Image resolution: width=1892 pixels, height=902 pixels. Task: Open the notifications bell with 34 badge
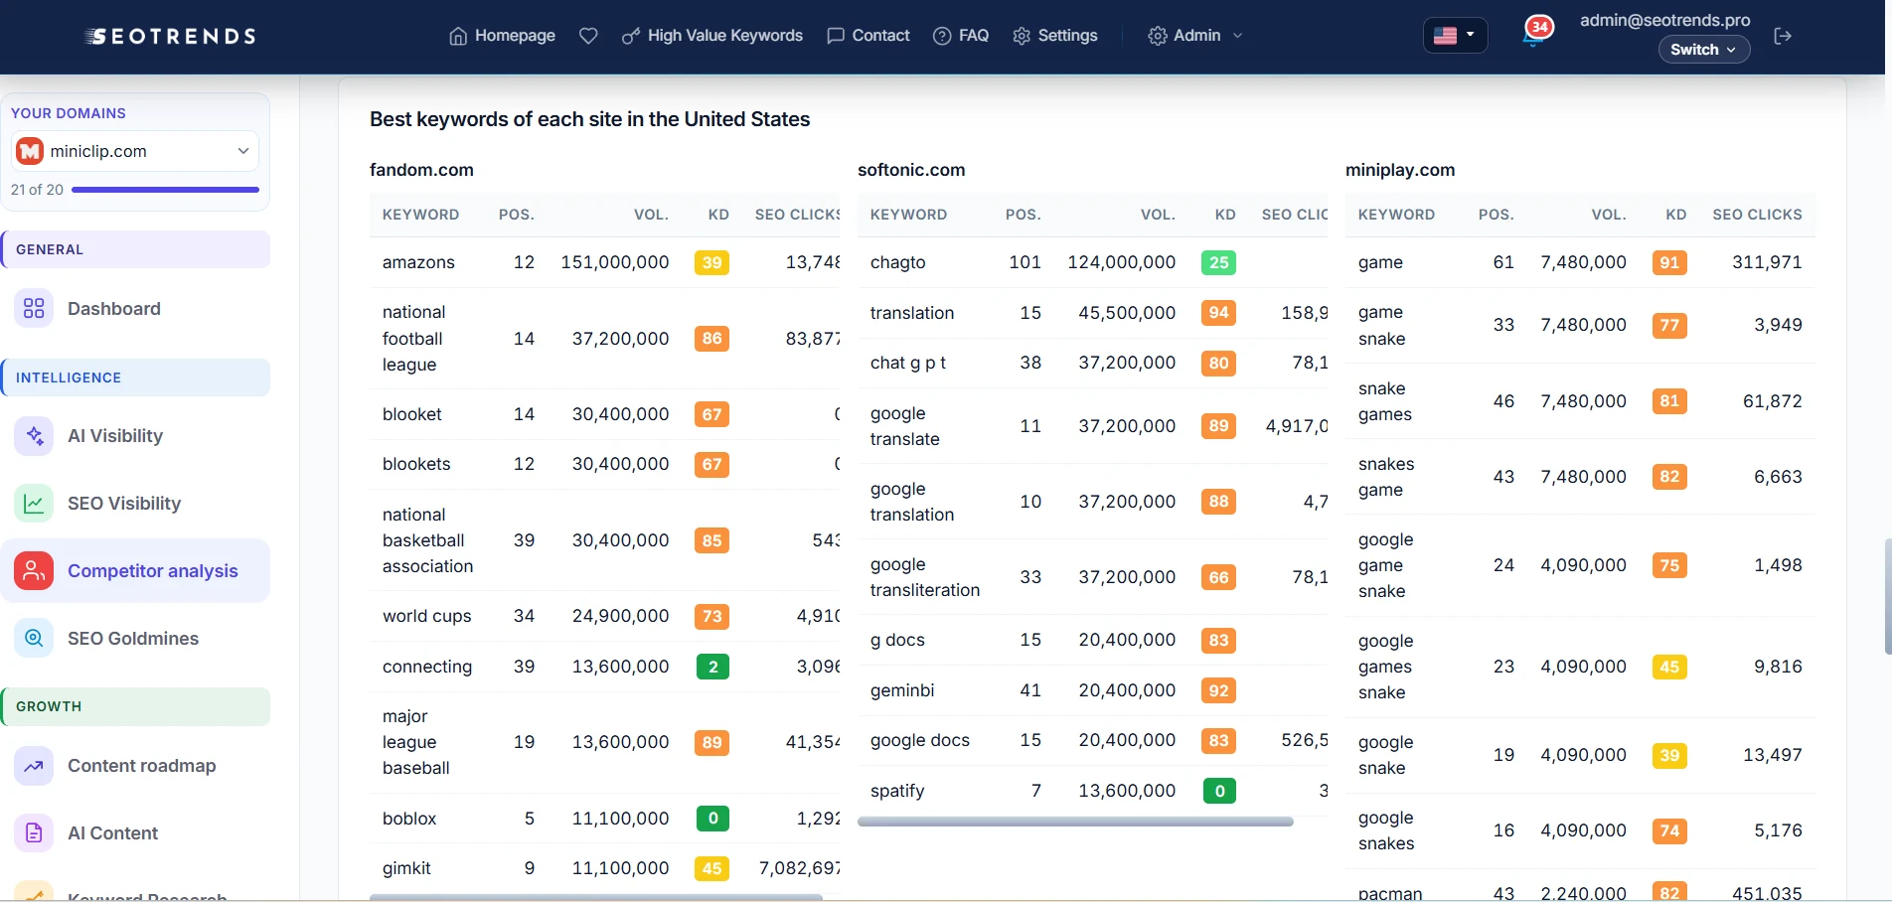pos(1534,34)
